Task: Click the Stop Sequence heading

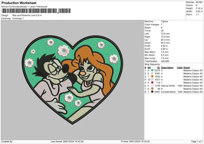Action: coord(152,64)
